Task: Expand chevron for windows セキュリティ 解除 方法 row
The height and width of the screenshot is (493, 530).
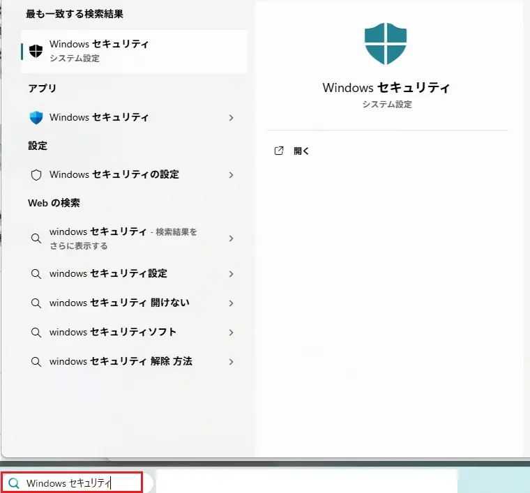Action: 232,362
